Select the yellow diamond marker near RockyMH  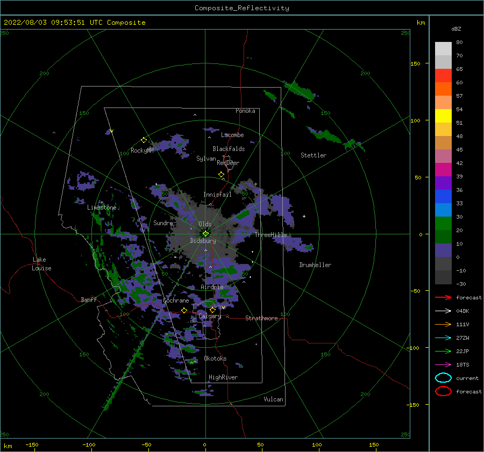click(144, 140)
